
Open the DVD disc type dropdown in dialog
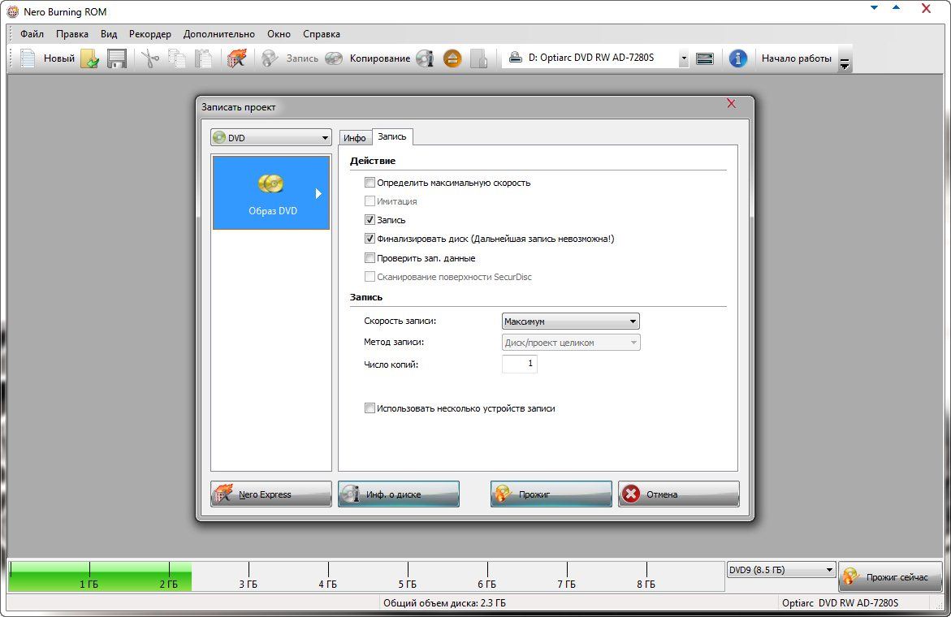click(270, 138)
